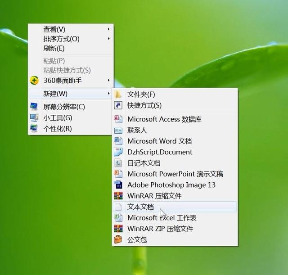Click the 360桌面助手 green plus icon
Viewport: 288px width, 275px height.
pos(34,80)
